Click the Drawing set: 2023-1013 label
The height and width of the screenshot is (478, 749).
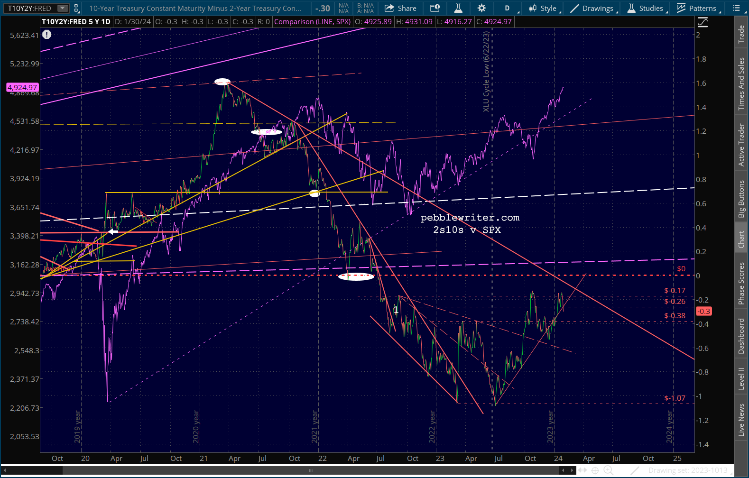[x=688, y=470]
